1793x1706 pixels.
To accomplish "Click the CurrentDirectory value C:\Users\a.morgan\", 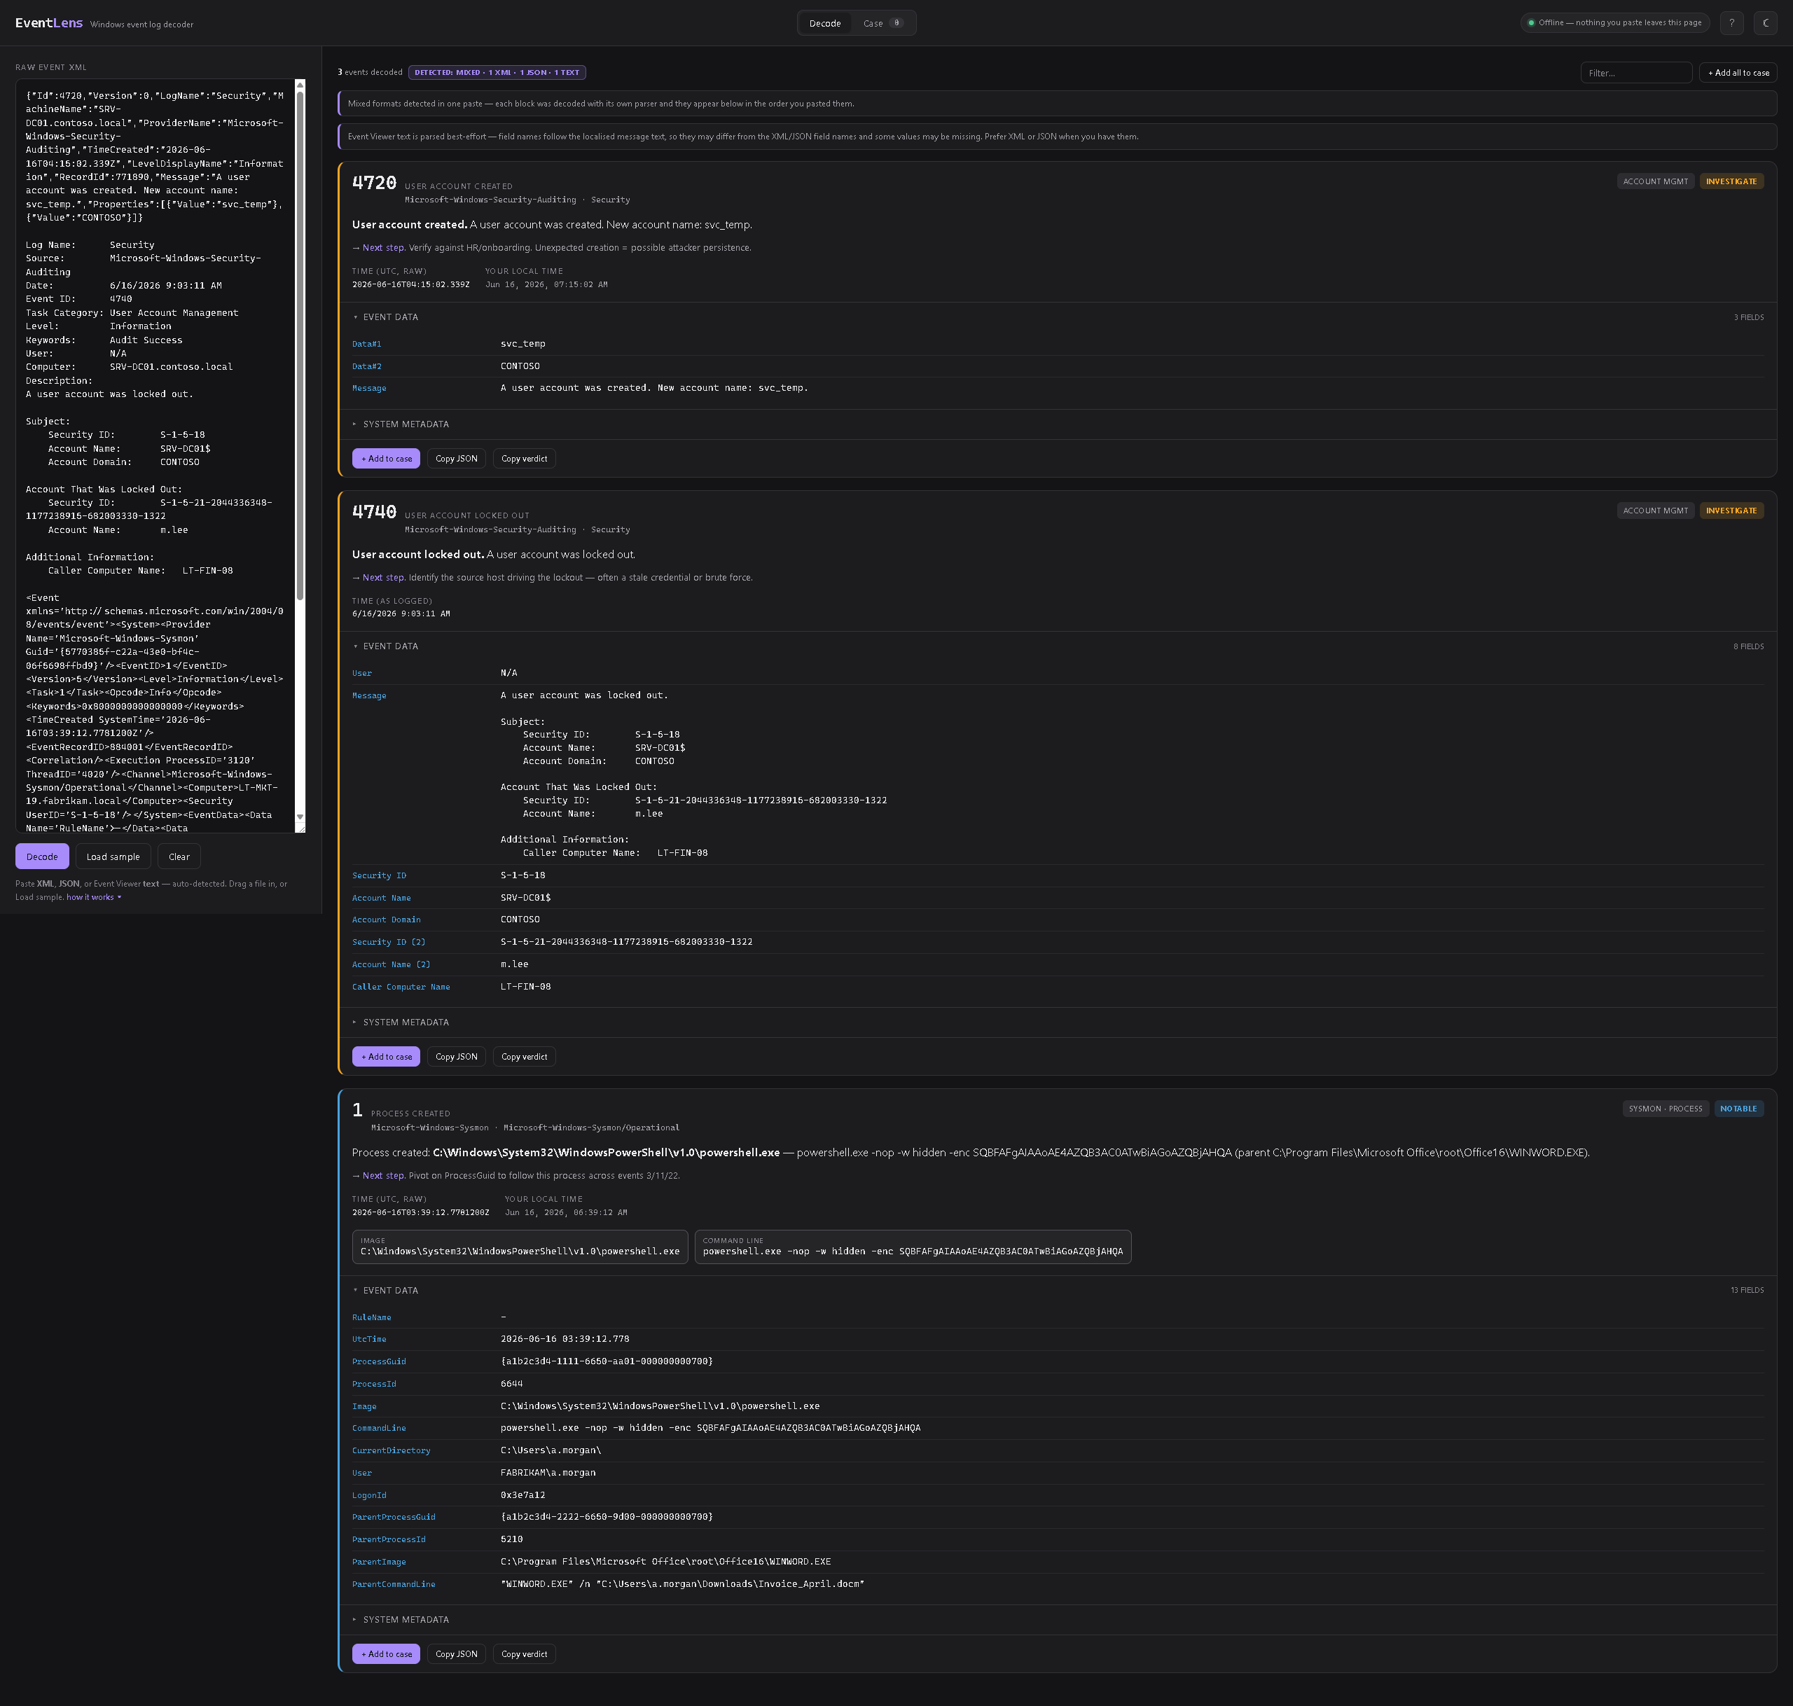I will pos(550,1450).
